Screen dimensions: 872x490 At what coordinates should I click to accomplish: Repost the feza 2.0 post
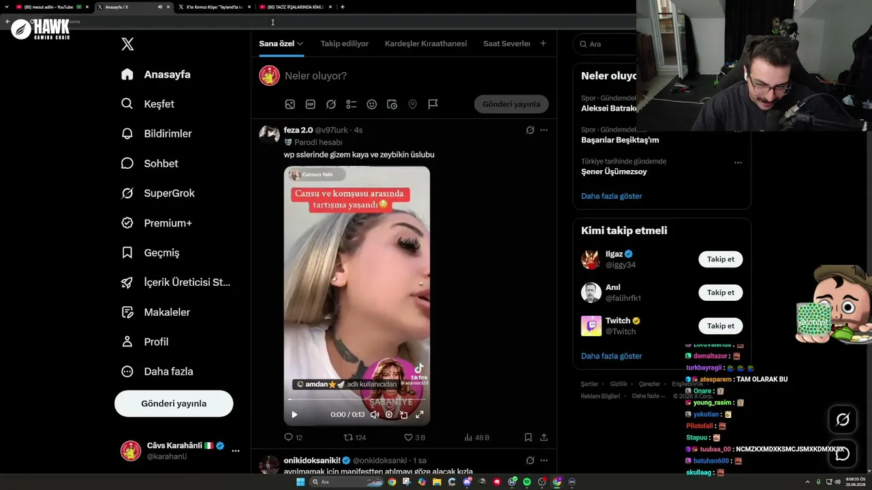pyautogui.click(x=355, y=438)
